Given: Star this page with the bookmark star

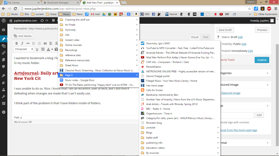Looking at the screenshot, I should (x=249, y=9).
